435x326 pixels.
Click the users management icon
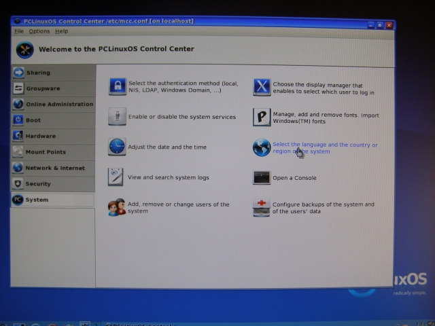116,208
